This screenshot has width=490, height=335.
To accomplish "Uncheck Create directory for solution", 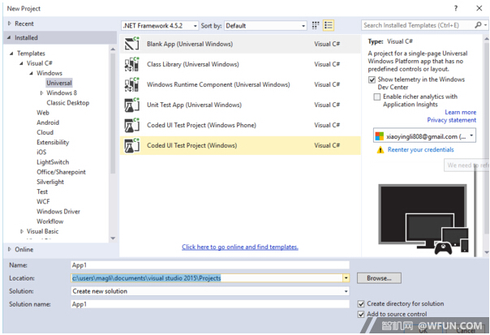I will pyautogui.click(x=362, y=304).
